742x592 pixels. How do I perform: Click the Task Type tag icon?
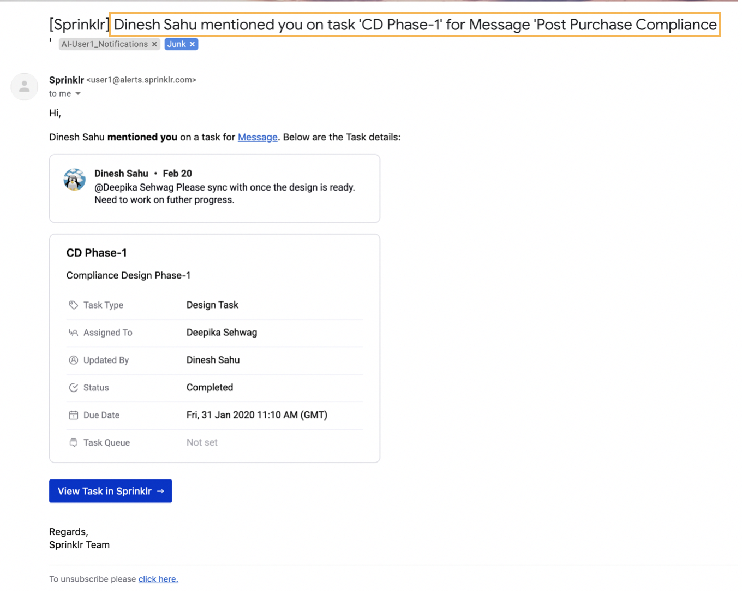(74, 305)
